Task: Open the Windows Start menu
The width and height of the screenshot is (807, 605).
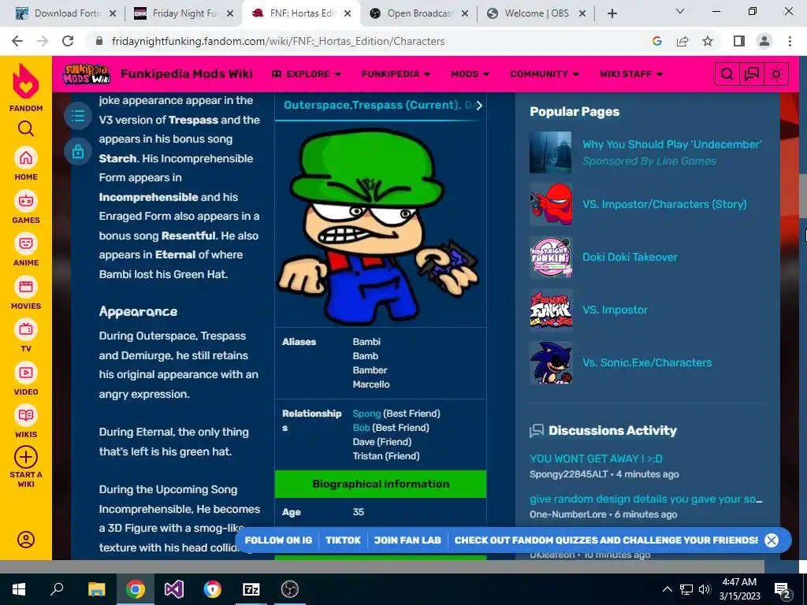Action: pyautogui.click(x=19, y=589)
